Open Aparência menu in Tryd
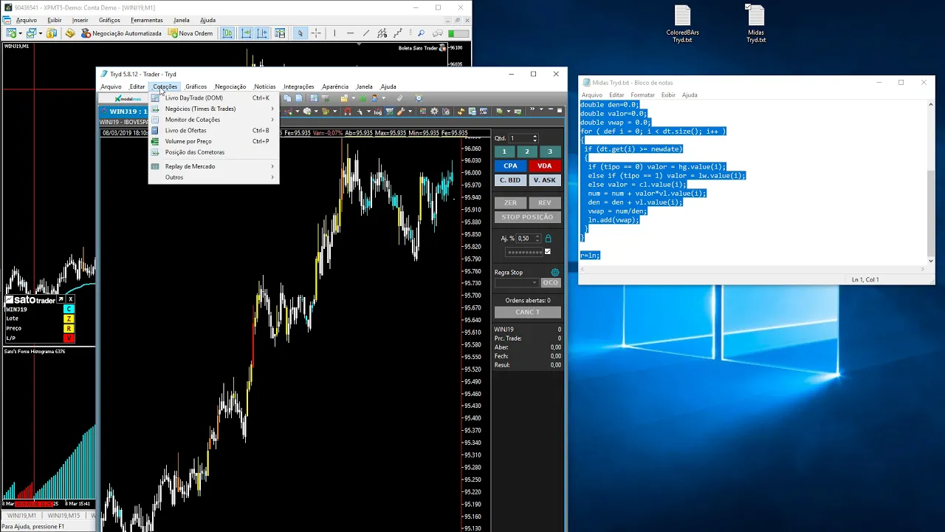 coord(335,86)
